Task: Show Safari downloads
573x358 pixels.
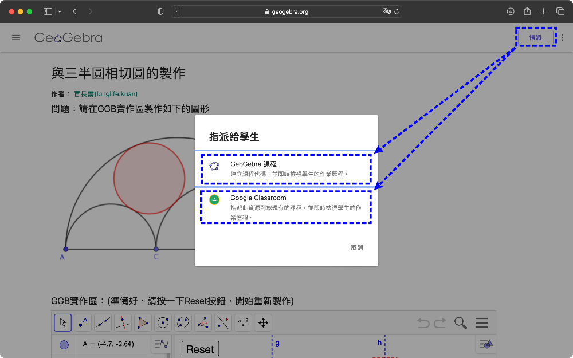Action: click(511, 11)
